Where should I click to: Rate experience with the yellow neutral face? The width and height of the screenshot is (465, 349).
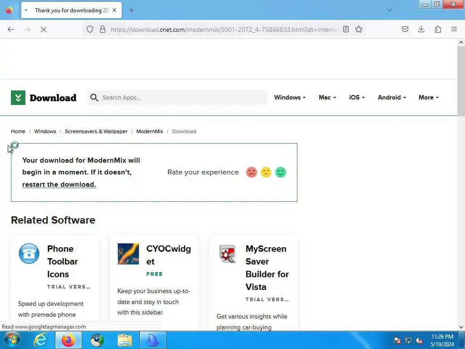click(x=266, y=172)
